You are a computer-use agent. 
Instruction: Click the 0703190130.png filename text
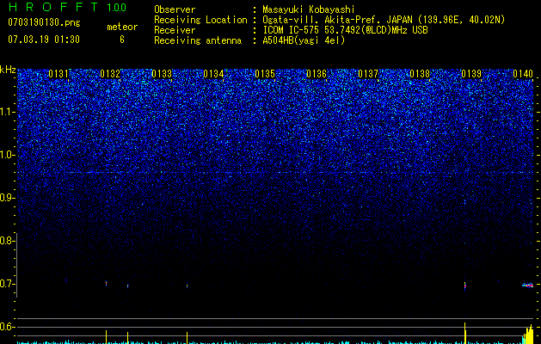(44, 22)
